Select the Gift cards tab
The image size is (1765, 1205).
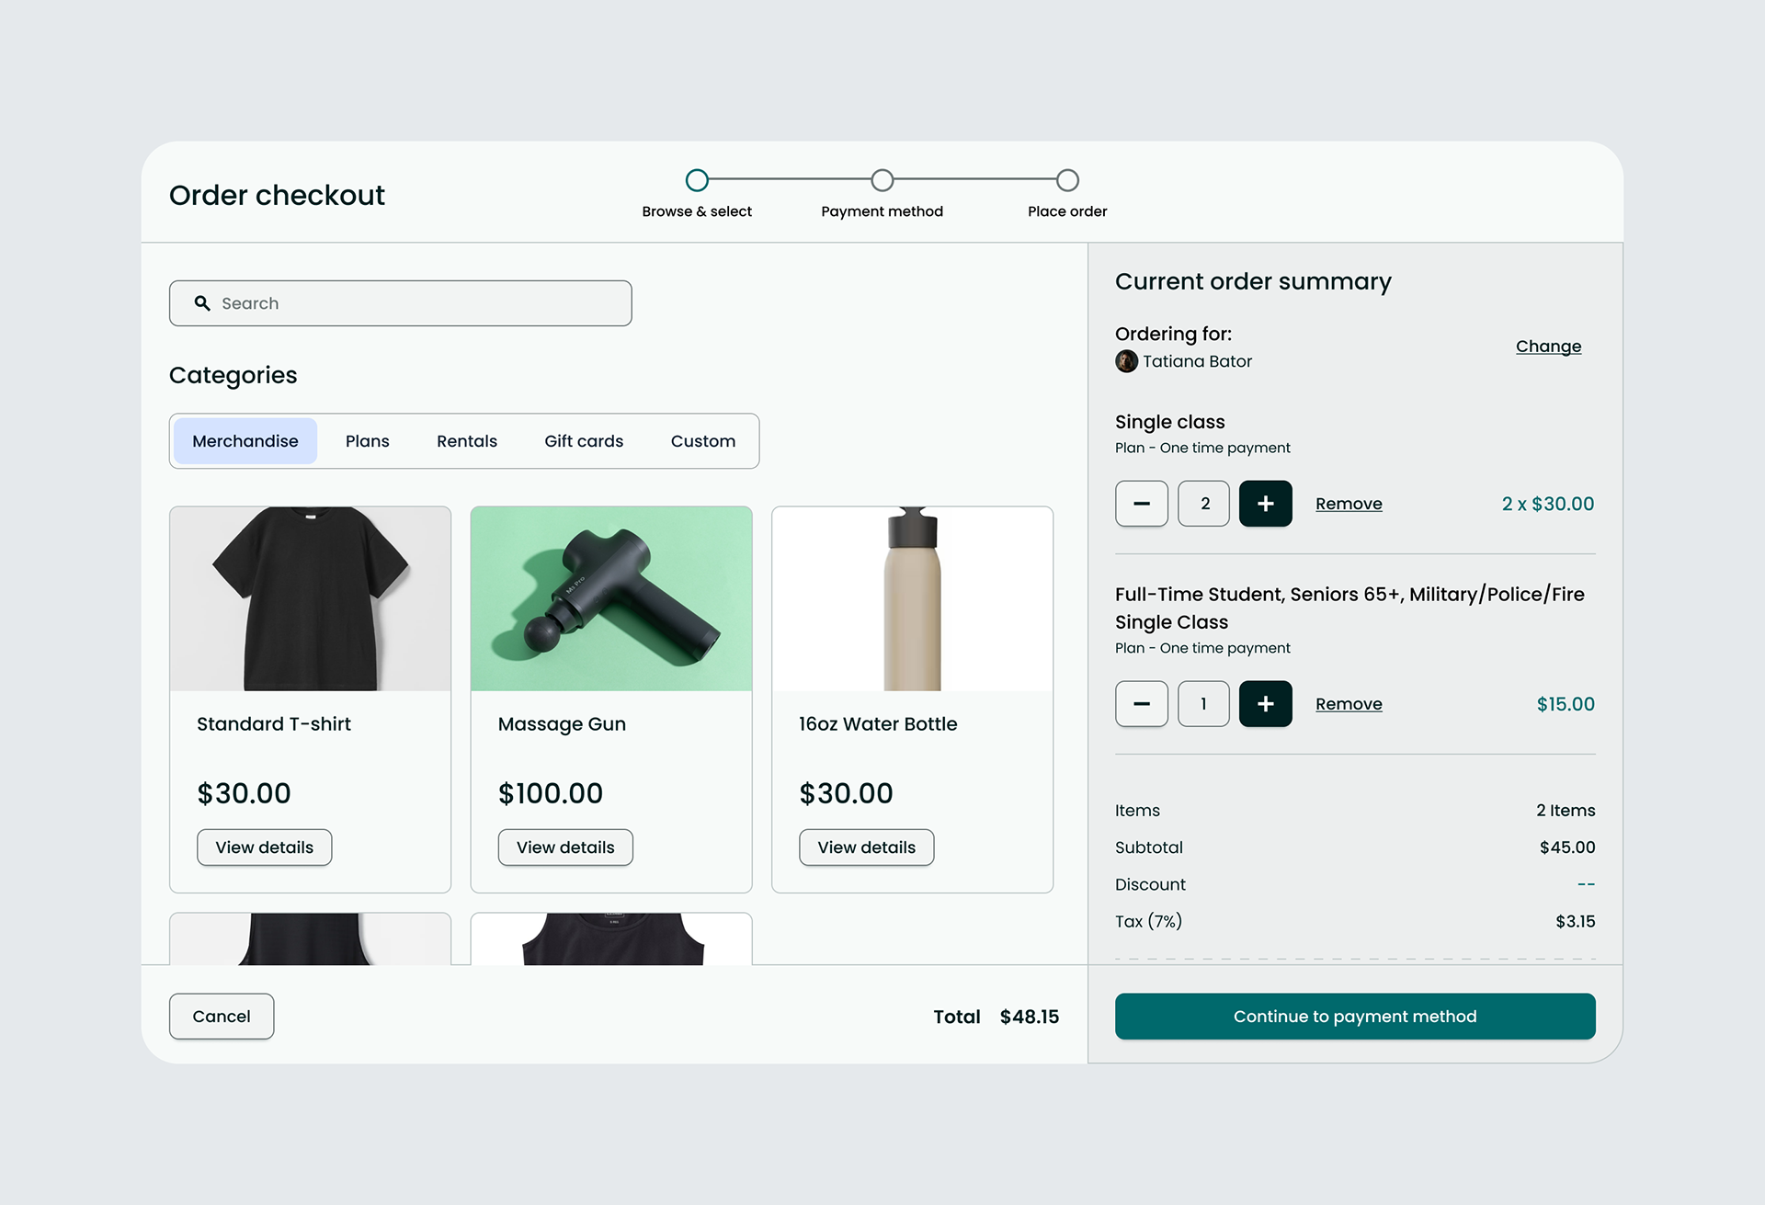584,441
